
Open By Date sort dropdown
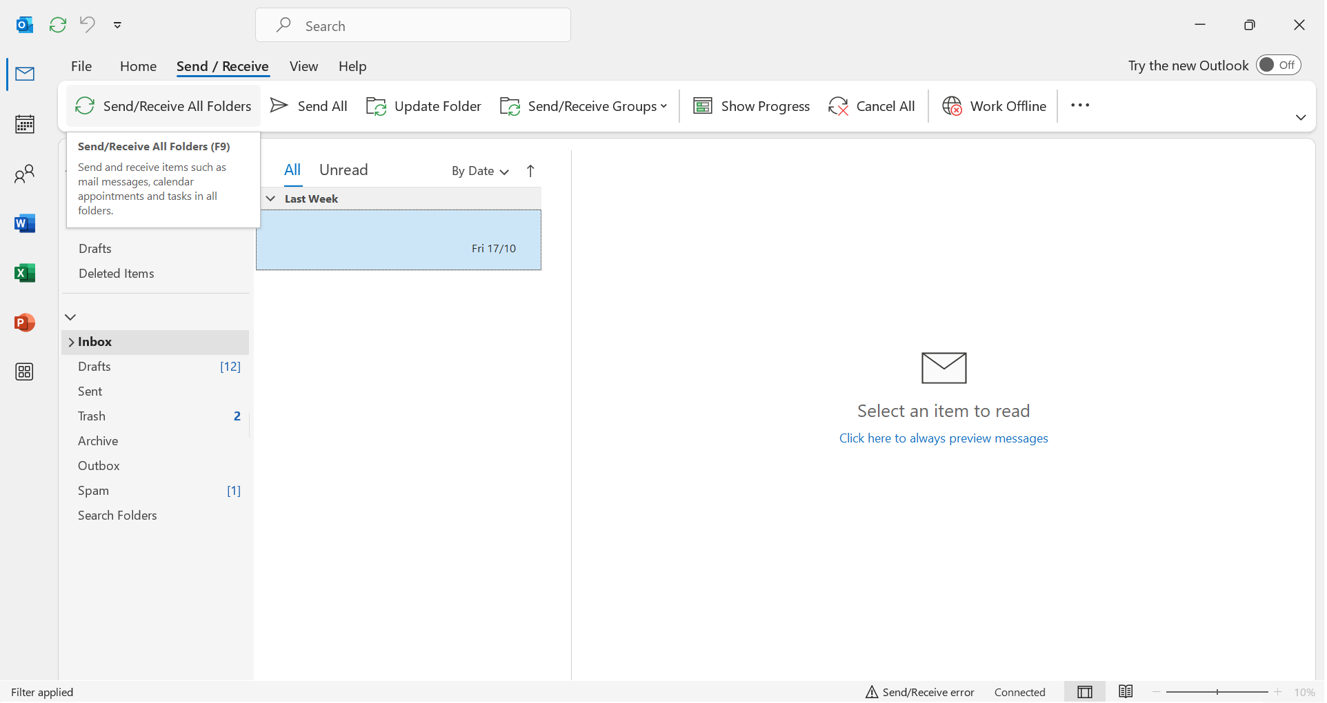(x=480, y=171)
